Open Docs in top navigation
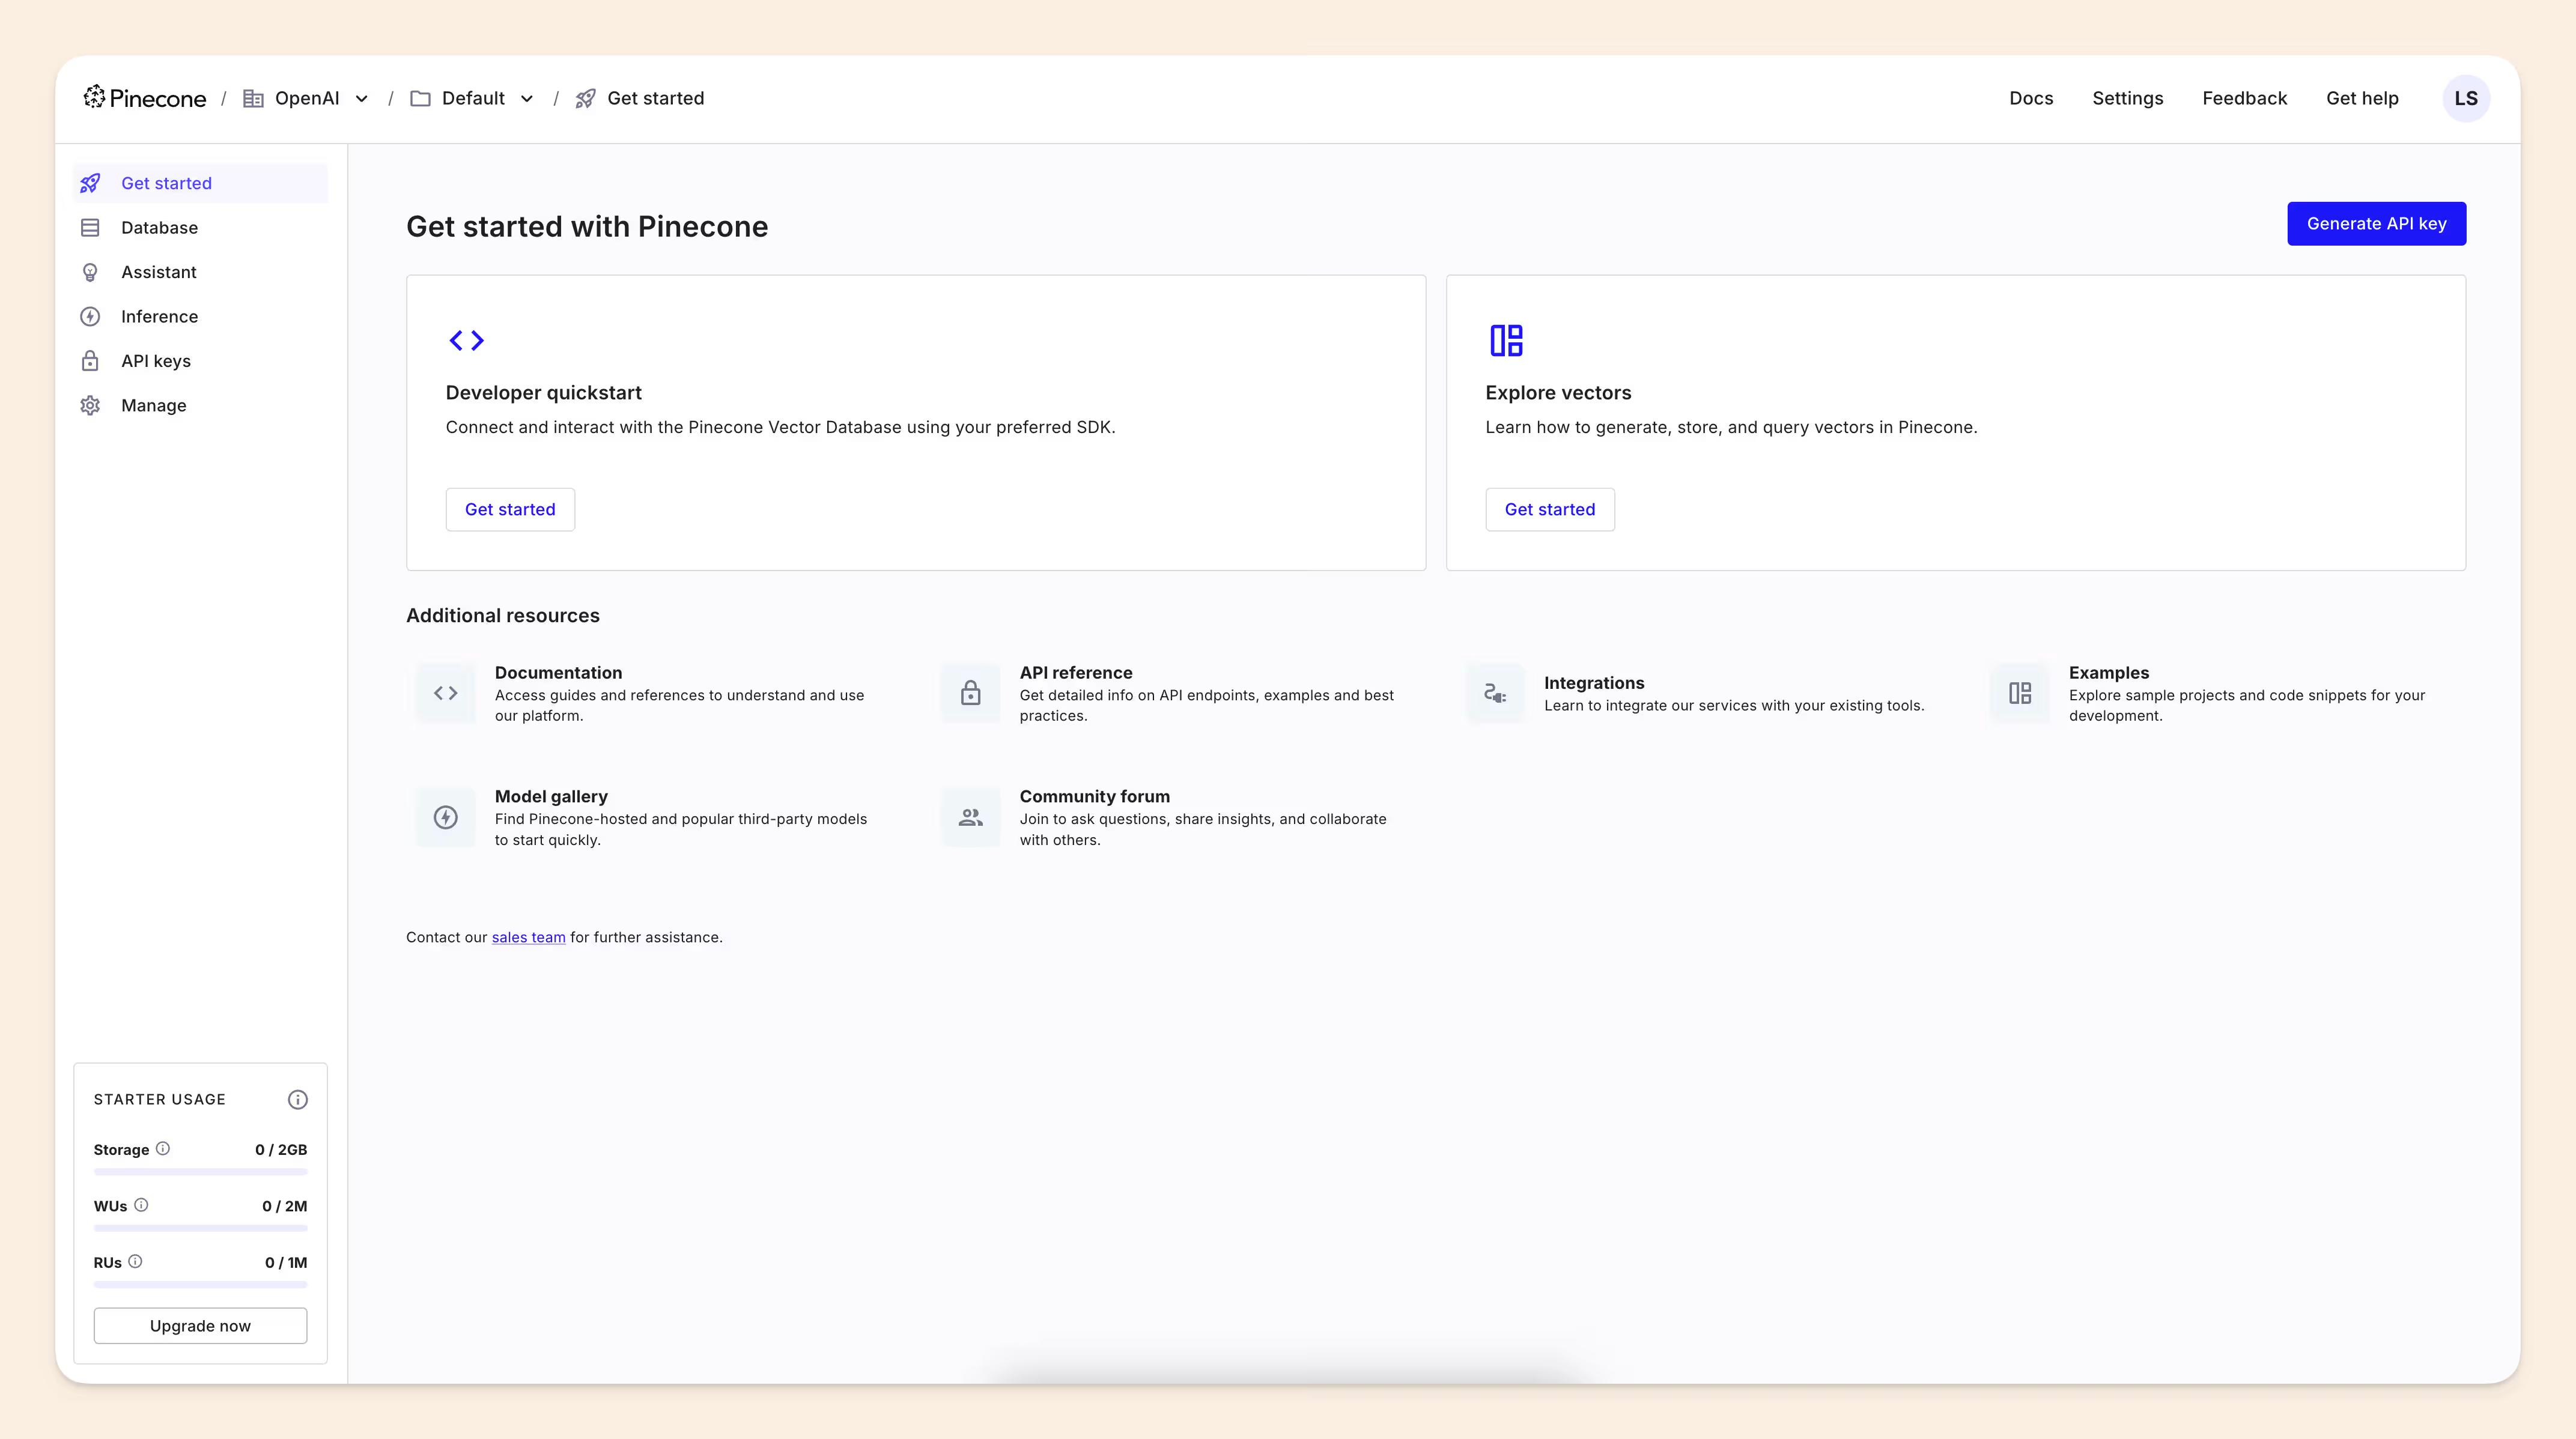2576x1439 pixels. (x=2031, y=98)
